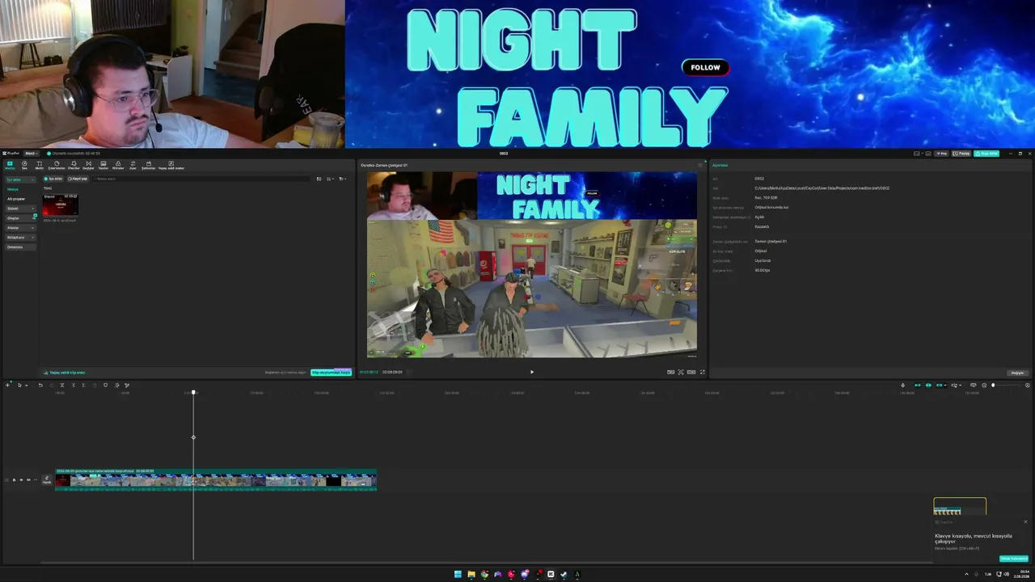Open the Ayar adjustment tab icon
The height and width of the screenshot is (582, 1035).
click(133, 165)
